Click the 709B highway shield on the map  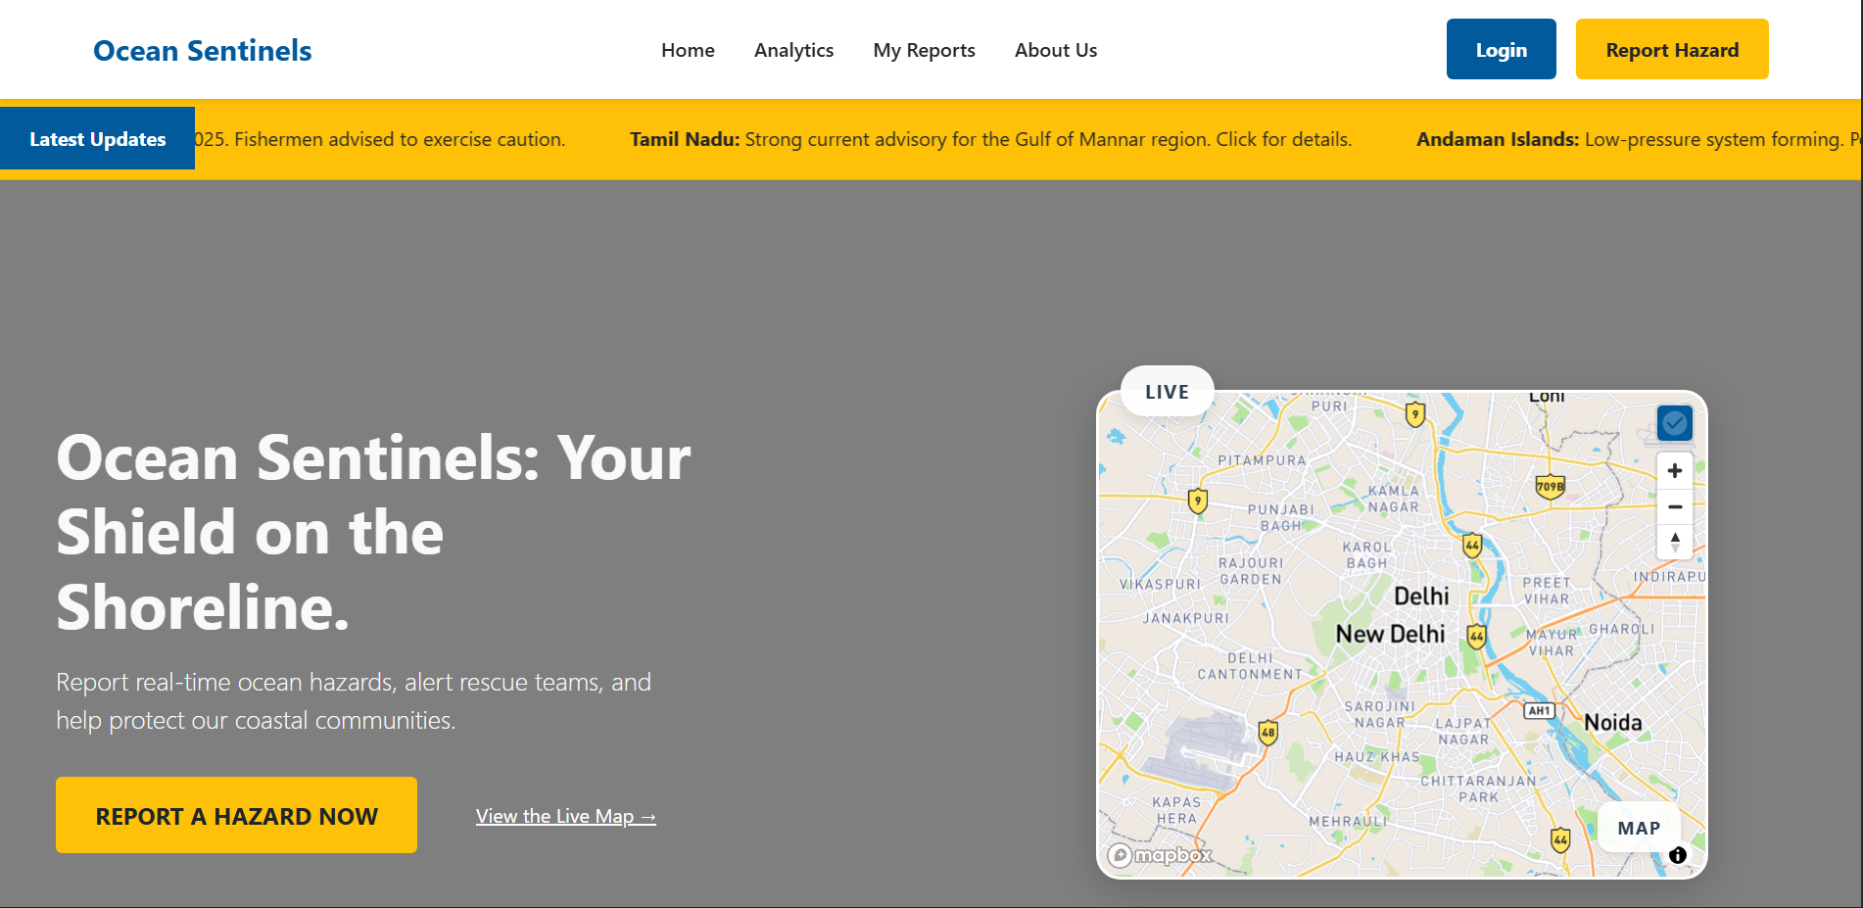point(1550,486)
